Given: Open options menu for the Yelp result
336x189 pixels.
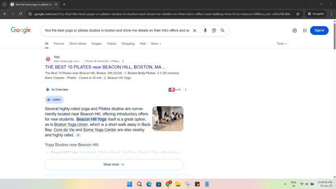Looking at the screenshot, I should [123, 61].
